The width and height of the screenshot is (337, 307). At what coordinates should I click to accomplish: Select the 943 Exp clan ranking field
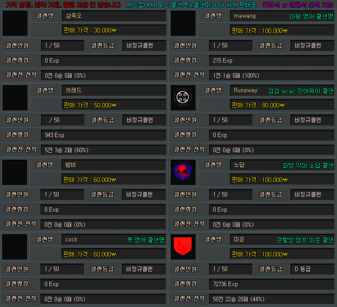pos(104,135)
